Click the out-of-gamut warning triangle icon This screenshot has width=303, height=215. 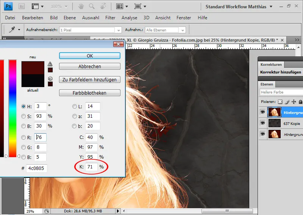coord(50,64)
